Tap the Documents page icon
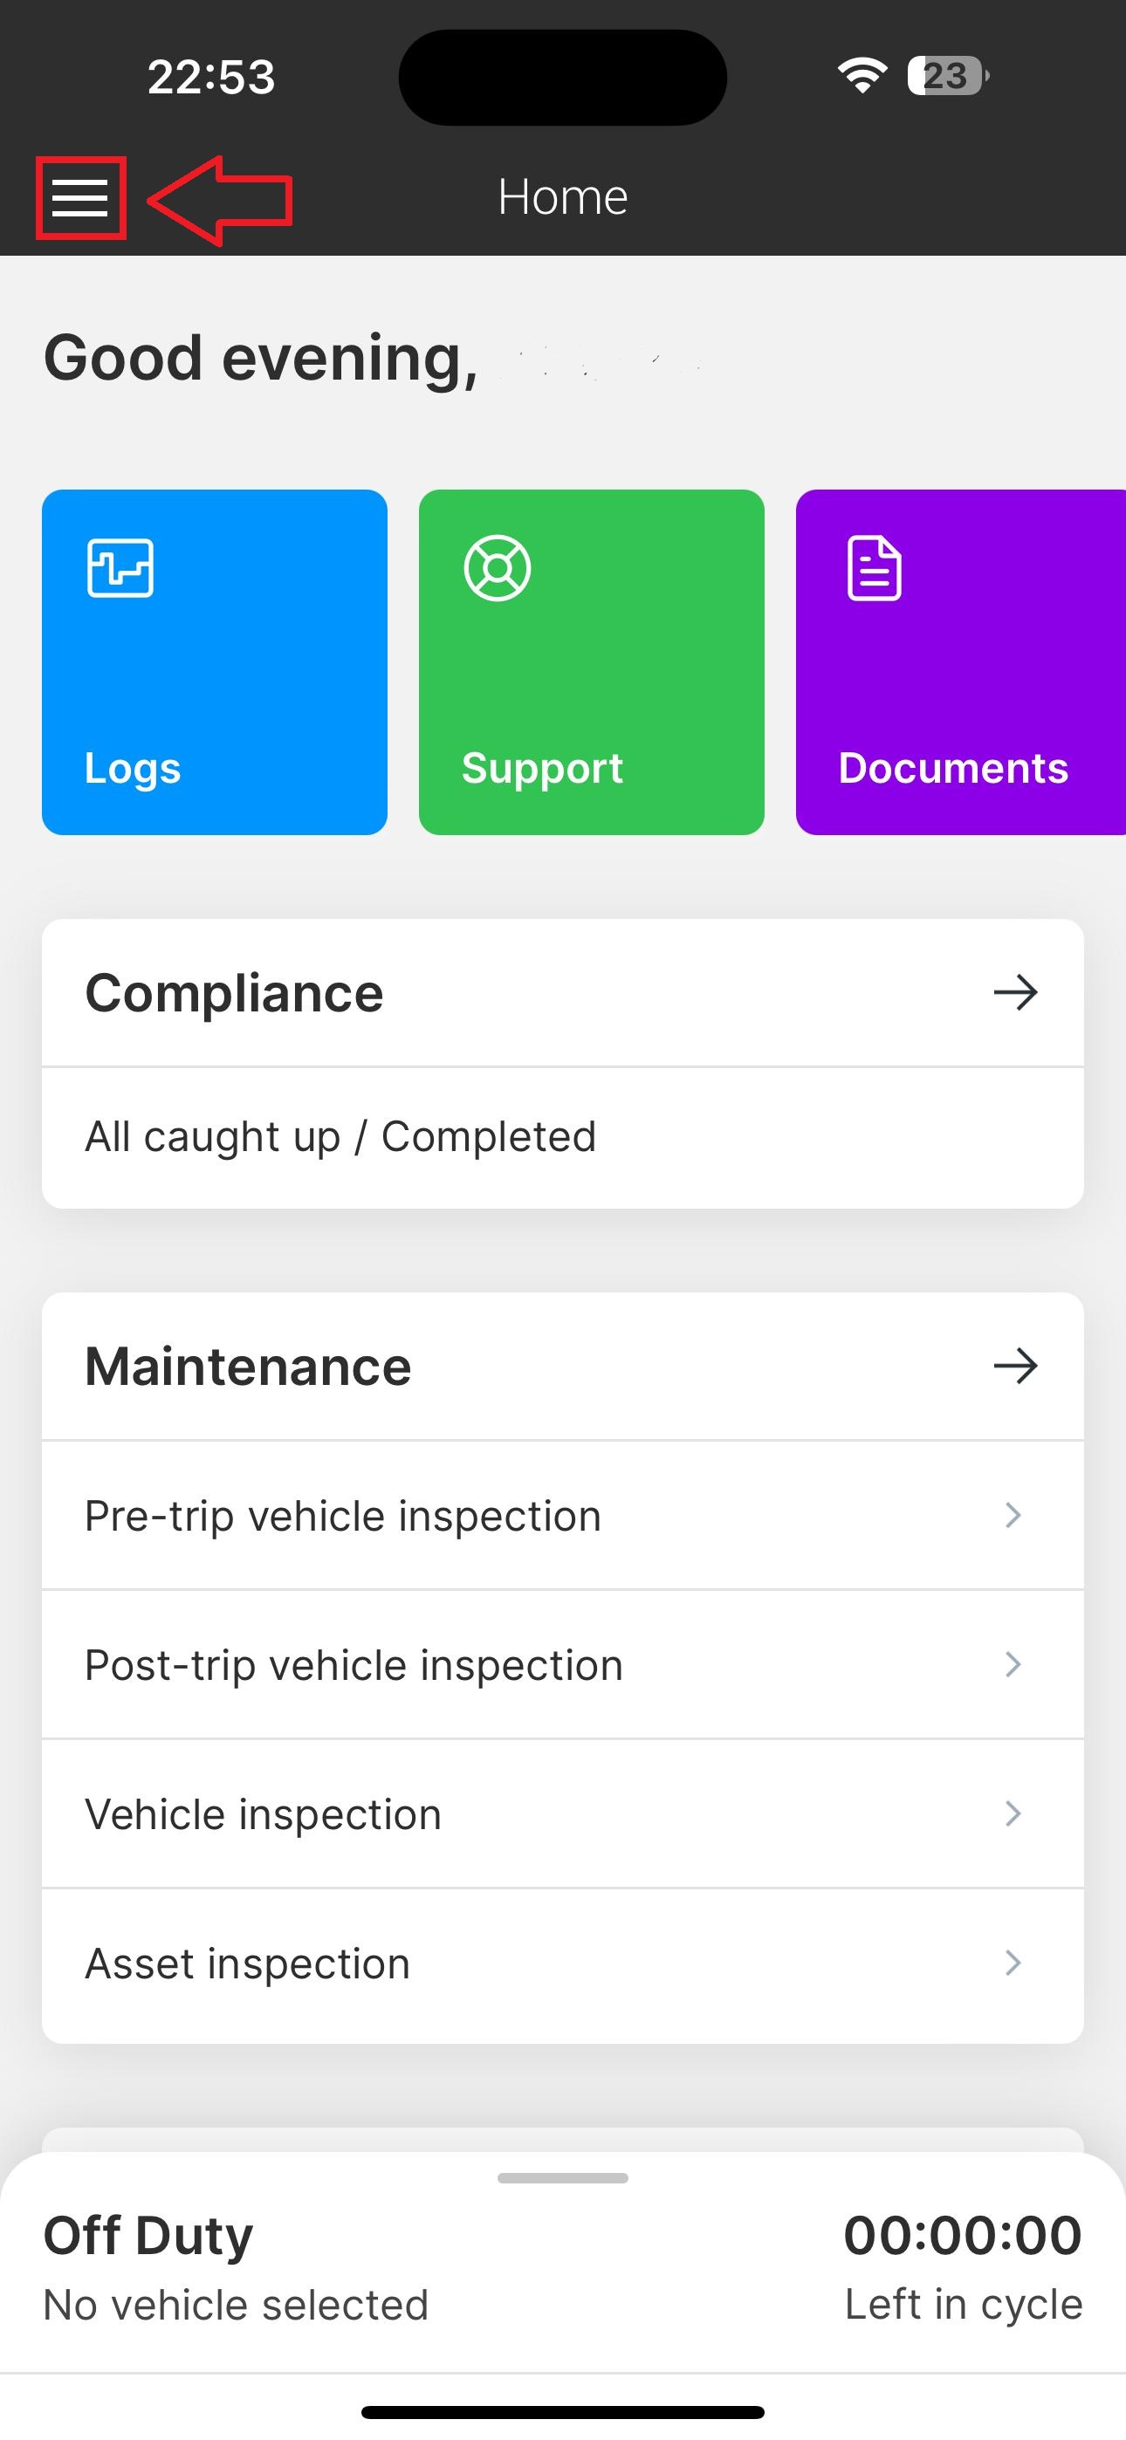This screenshot has width=1126, height=2440. (874, 568)
